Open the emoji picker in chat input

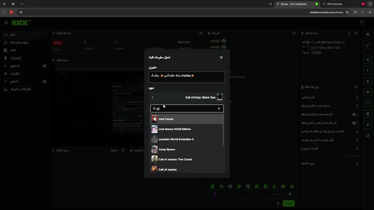pyautogui.click(x=290, y=194)
